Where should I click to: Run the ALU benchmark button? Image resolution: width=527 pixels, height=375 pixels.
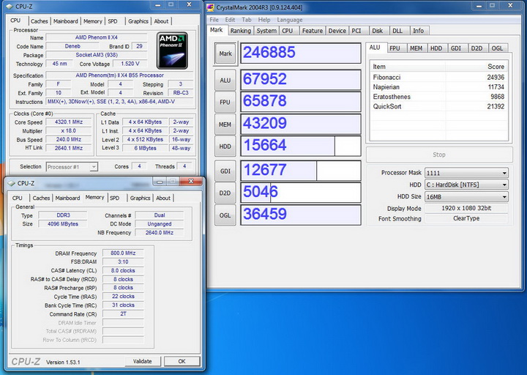225,81
